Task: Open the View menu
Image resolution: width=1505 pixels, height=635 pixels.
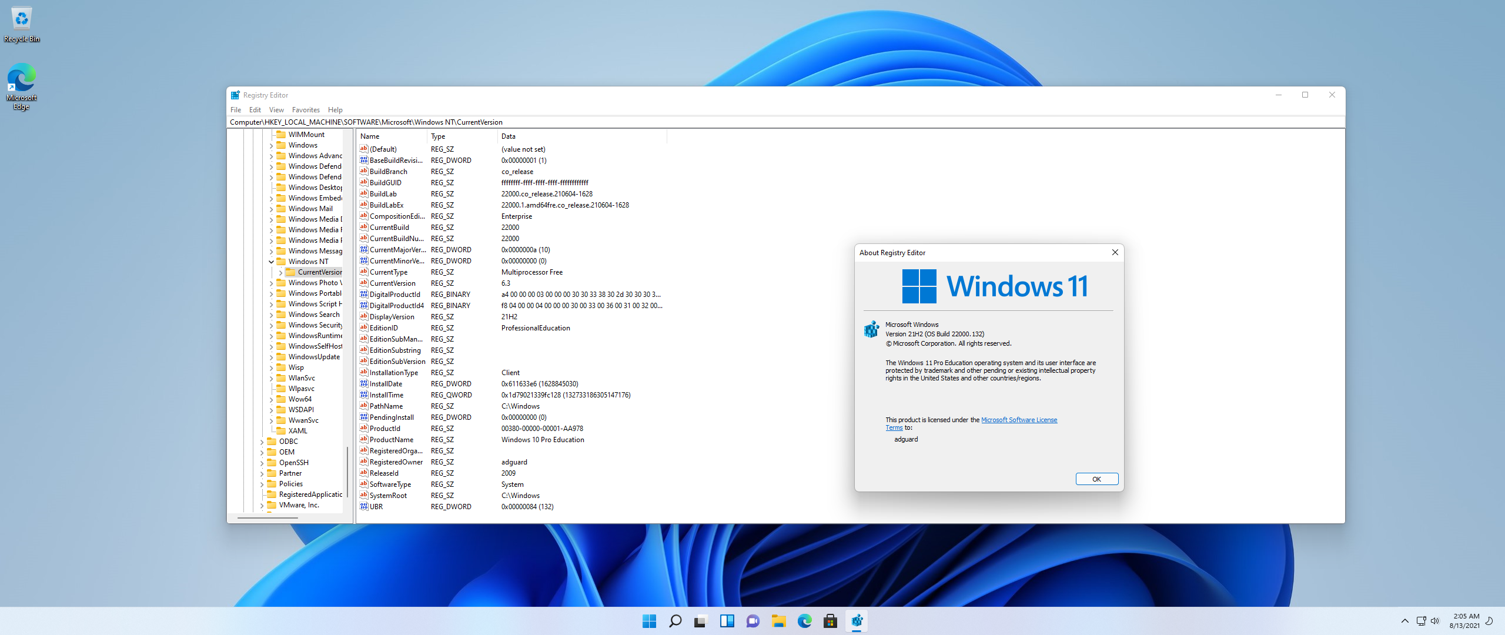Action: click(x=276, y=110)
